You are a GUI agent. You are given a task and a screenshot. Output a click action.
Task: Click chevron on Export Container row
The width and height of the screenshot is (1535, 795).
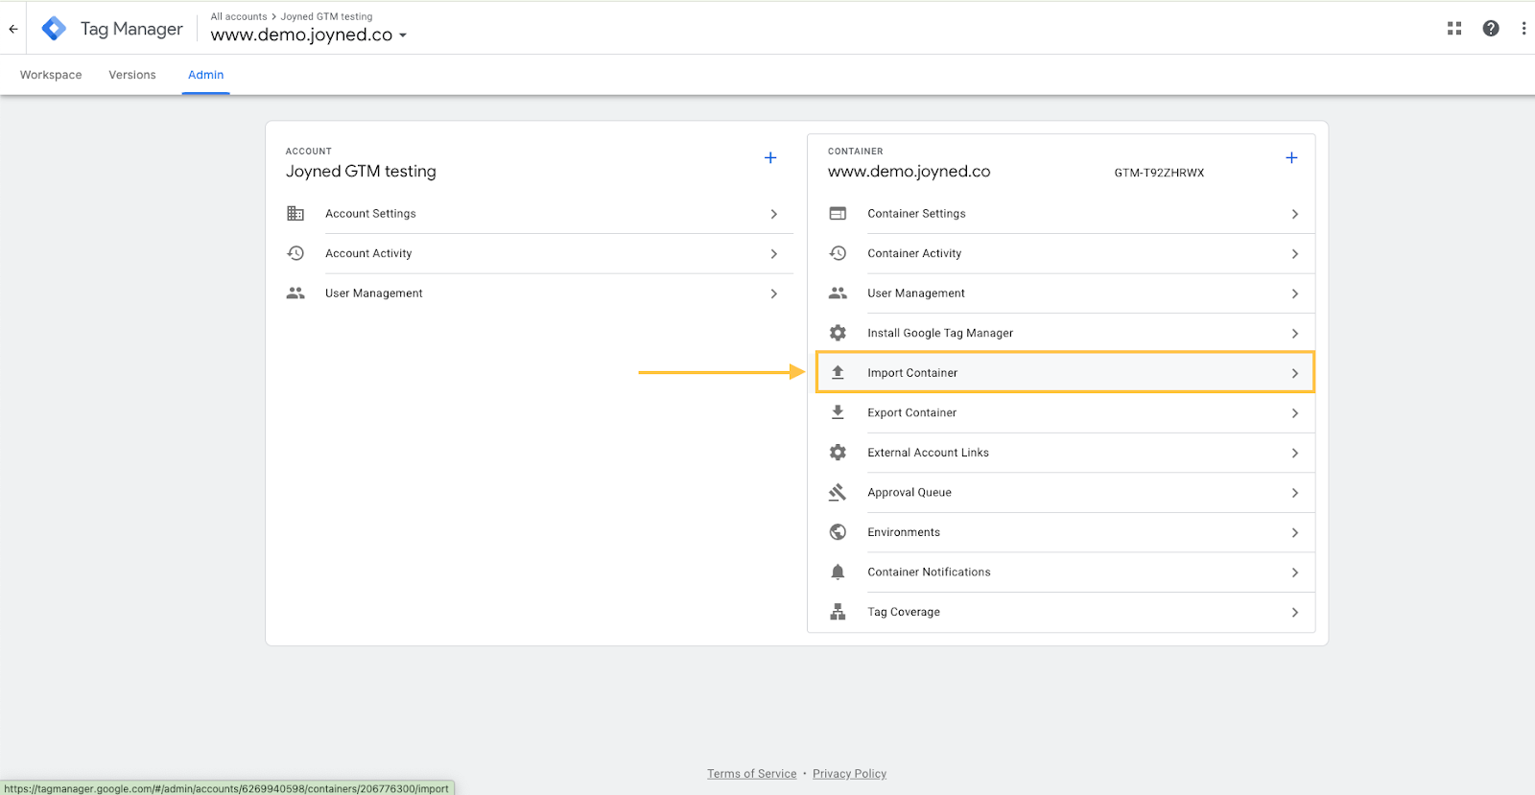coord(1295,413)
